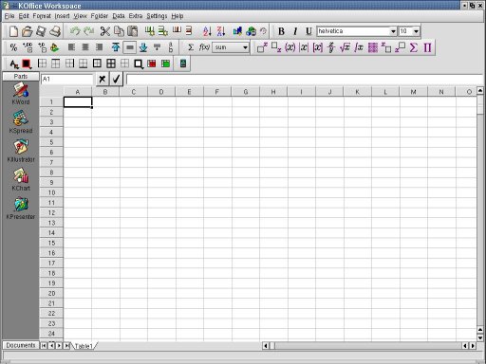Select the scissors Cut icon

point(104,31)
